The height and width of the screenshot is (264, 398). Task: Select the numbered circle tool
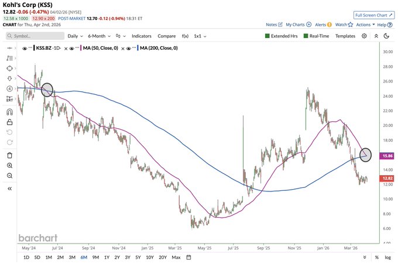point(9,88)
